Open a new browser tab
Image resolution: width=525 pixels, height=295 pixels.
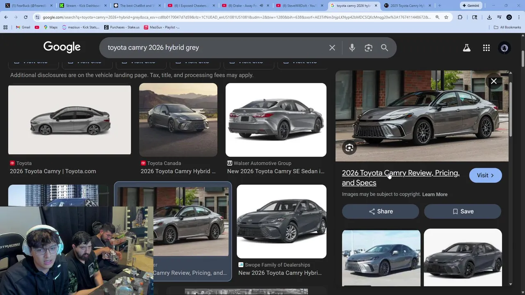tap(439, 5)
